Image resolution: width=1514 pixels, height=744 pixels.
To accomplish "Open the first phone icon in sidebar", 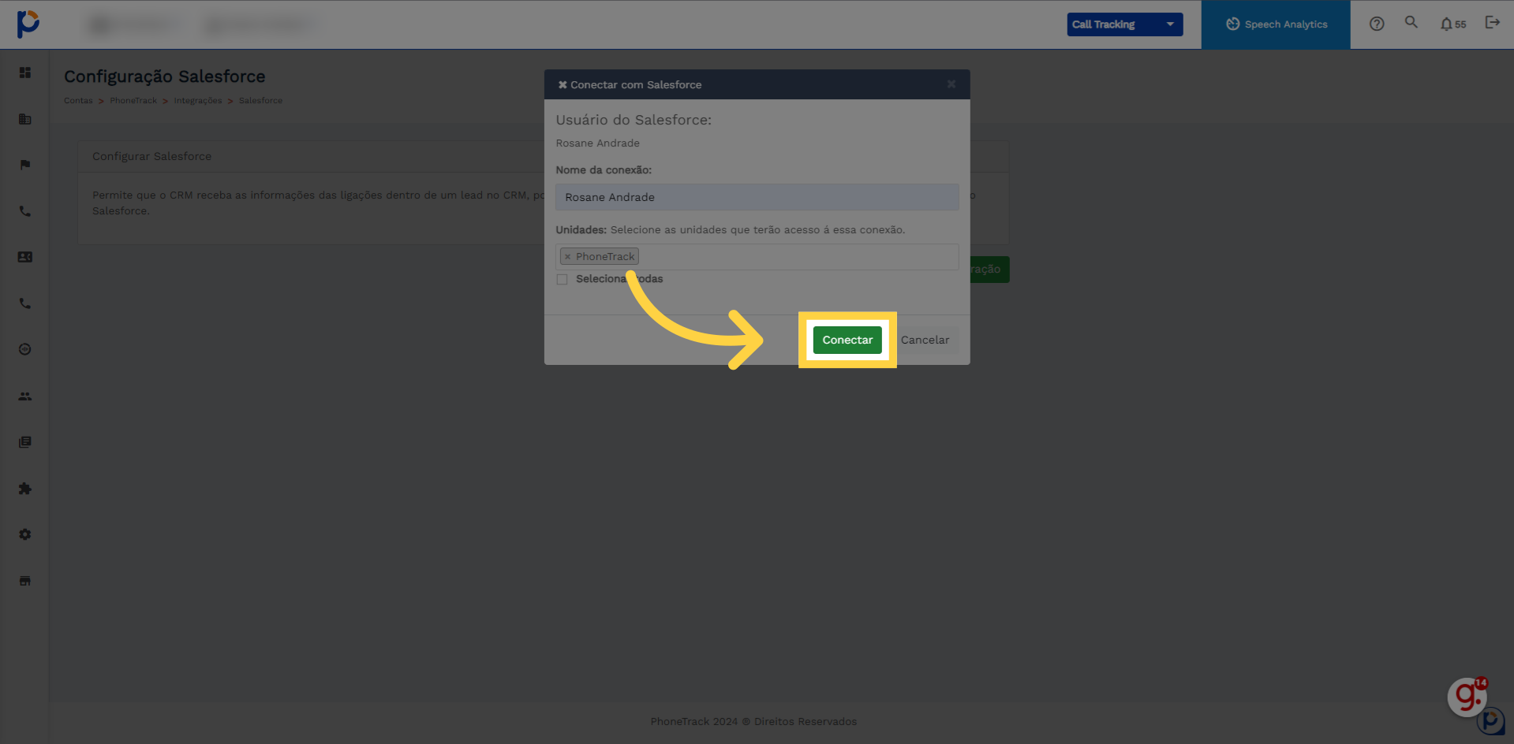I will [x=25, y=211].
